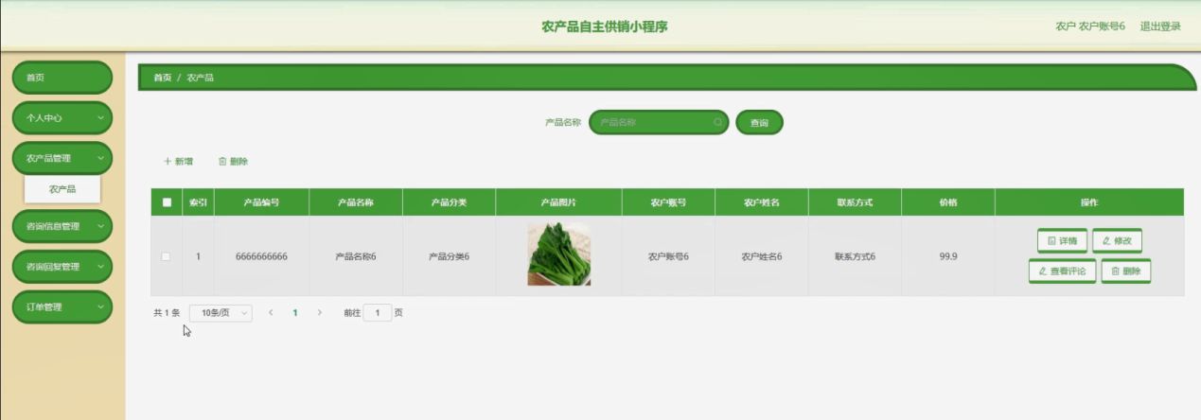Click the 新增 add button
This screenshot has height=420, width=1201.
click(x=178, y=162)
